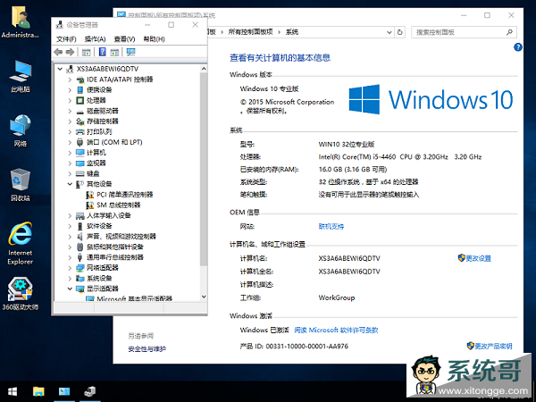The width and height of the screenshot is (536, 402).
Task: Select the 系统设备 tree item
Action: (94, 279)
